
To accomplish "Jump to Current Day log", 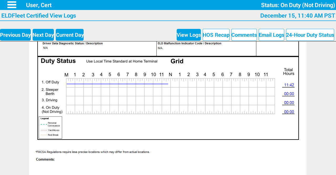I will pyautogui.click(x=70, y=35).
